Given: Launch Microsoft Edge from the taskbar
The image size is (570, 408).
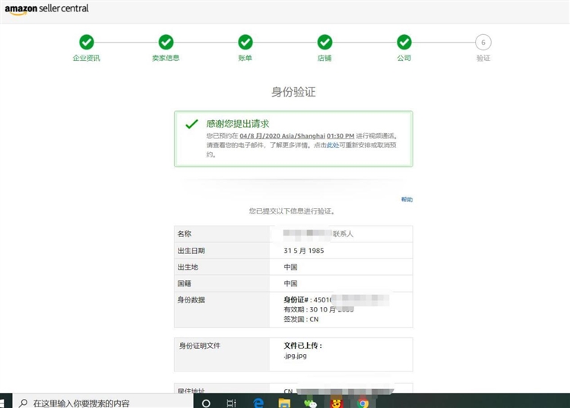Looking at the screenshot, I should pos(258,403).
